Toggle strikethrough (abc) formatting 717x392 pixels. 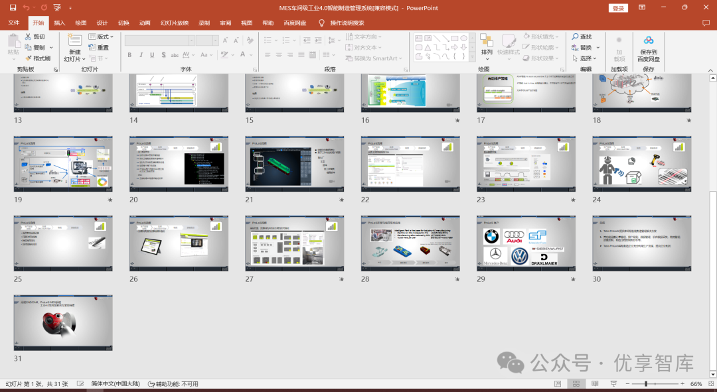(x=175, y=55)
